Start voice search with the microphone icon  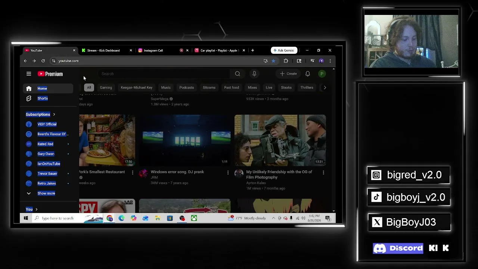254,74
